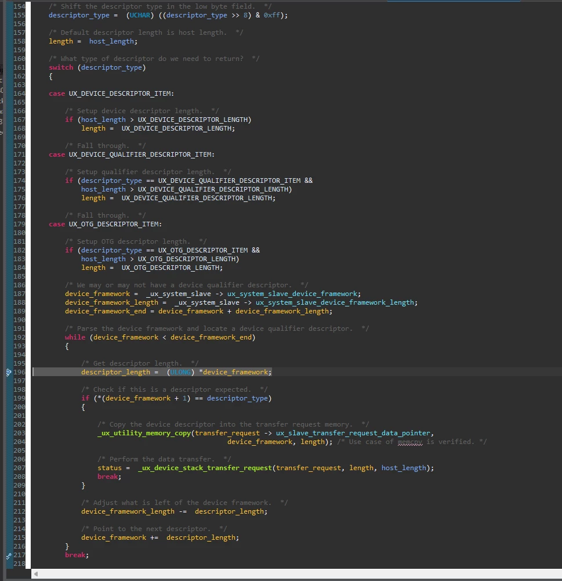Select the UCHAR cast keyword
Viewport: 562px width, 581px height.
click(x=140, y=15)
